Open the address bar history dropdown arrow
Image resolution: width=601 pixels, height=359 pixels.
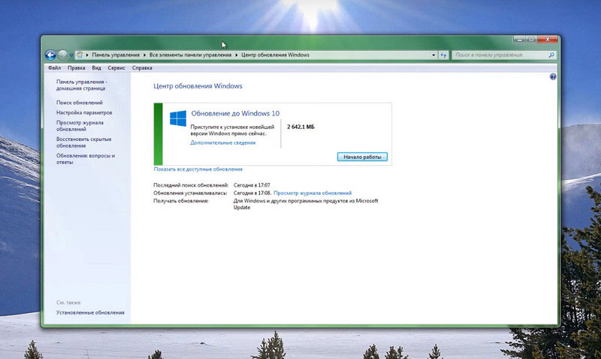[433, 55]
